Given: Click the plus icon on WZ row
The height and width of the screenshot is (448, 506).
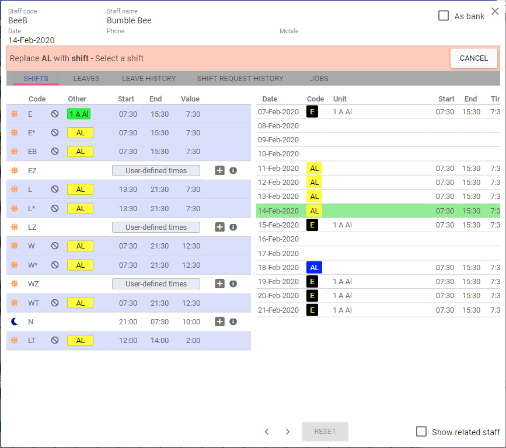Looking at the screenshot, I should (219, 284).
